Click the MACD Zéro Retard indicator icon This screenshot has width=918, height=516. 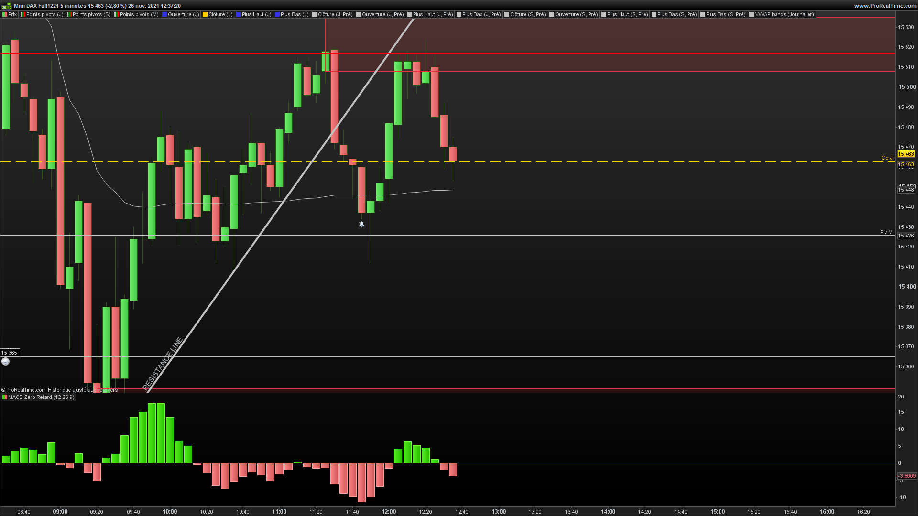[5, 397]
